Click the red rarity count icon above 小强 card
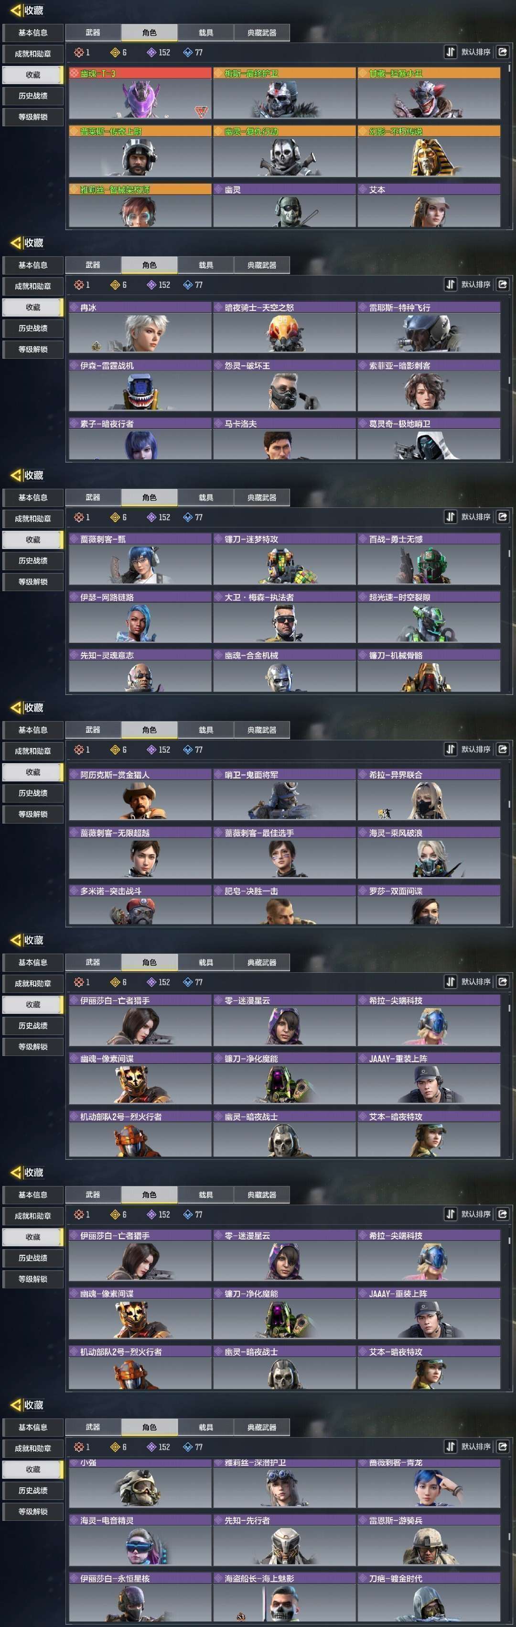Screen dimensions: 516x1627 pyautogui.click(x=79, y=1447)
